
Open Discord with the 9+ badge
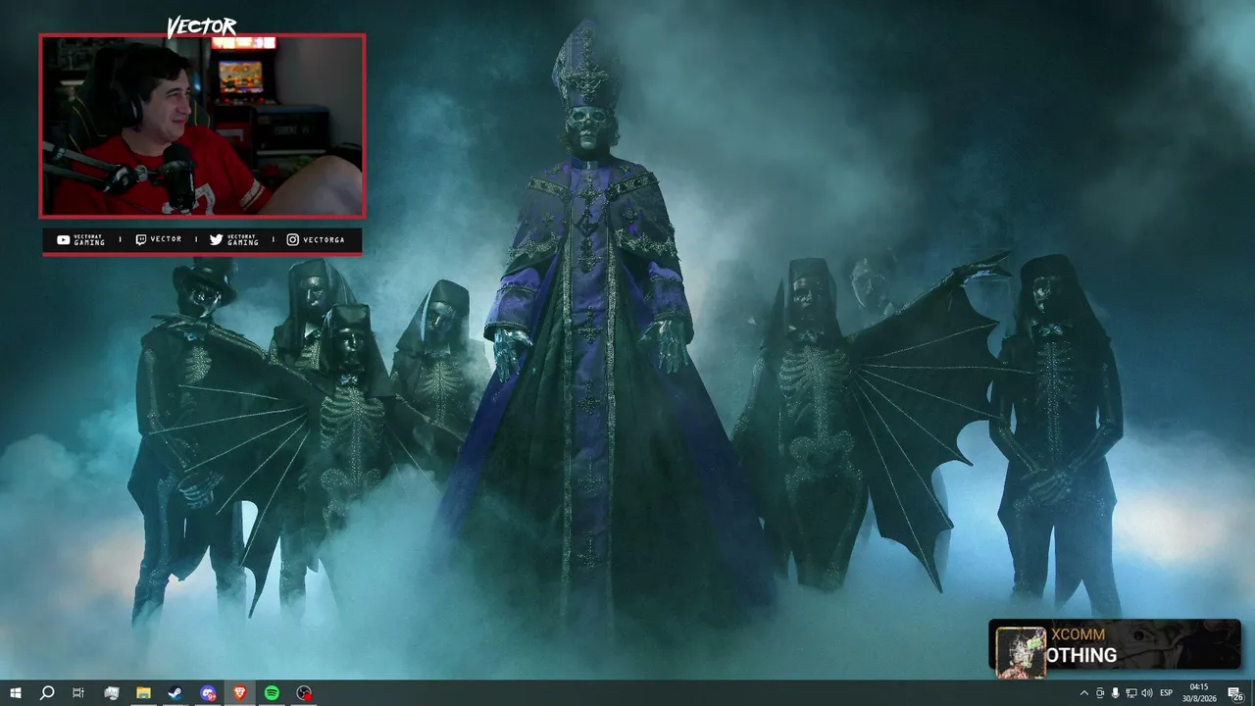208,693
